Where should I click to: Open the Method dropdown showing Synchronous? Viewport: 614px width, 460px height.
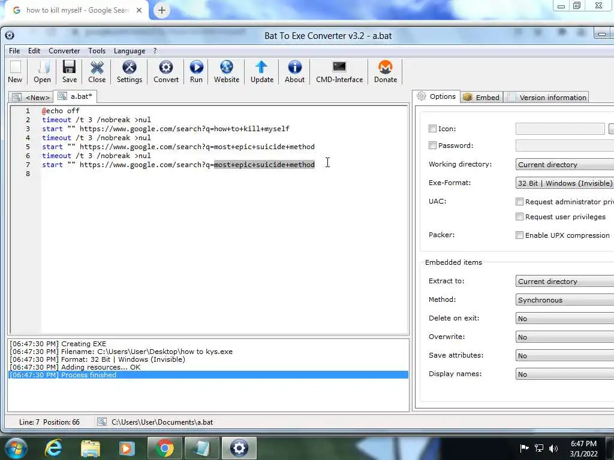point(565,300)
